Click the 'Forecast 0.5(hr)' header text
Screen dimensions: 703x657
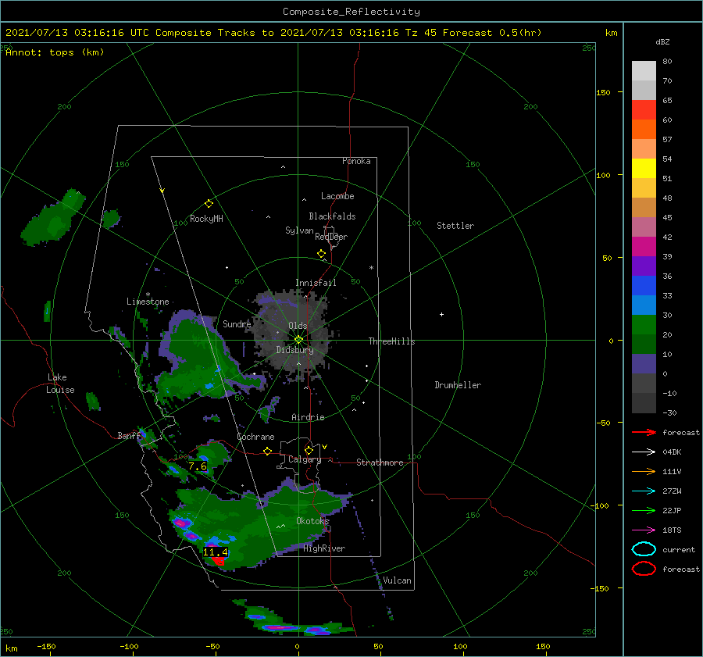click(492, 33)
